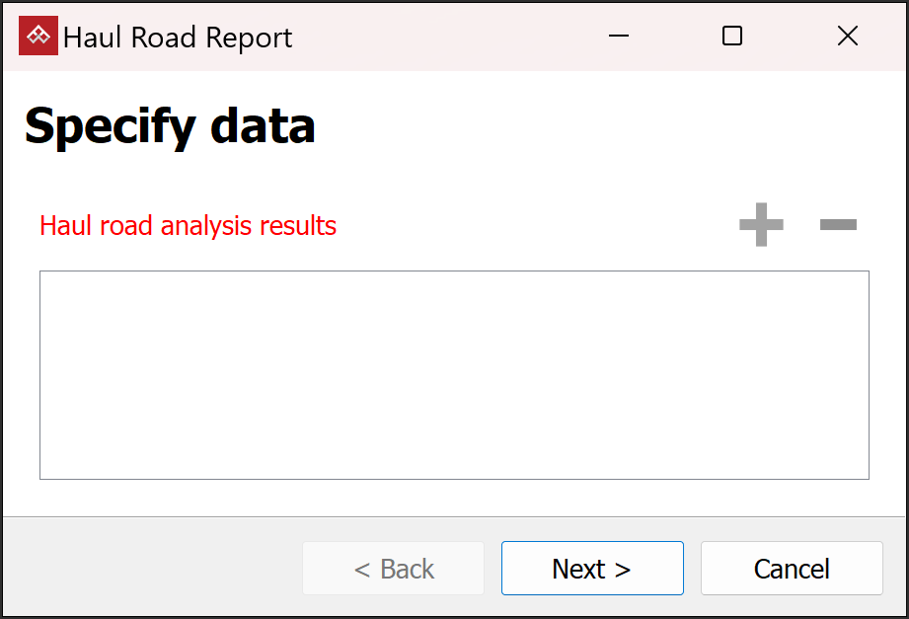Click the greyed-out < Back button
The height and width of the screenshot is (619, 909).
click(393, 569)
